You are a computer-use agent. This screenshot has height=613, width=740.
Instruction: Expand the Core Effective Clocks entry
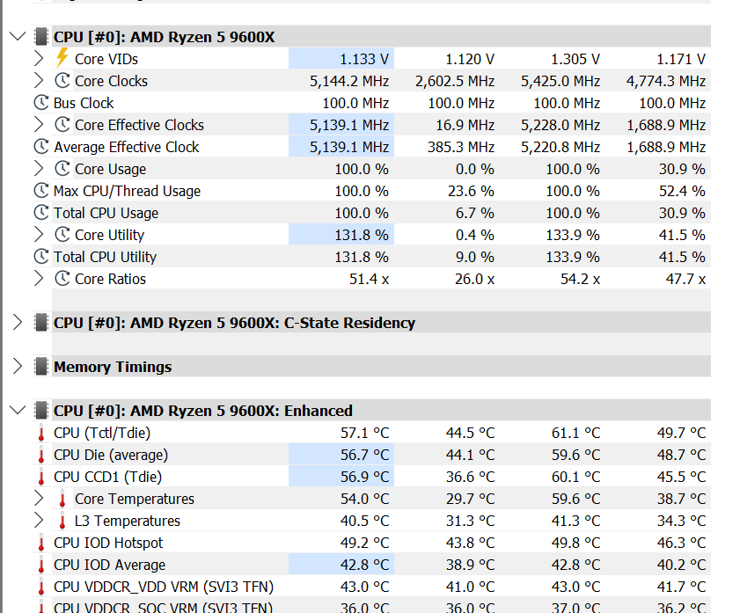[39, 125]
